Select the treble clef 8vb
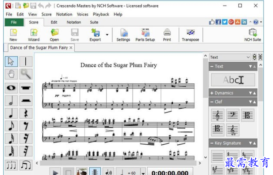 point(233,130)
